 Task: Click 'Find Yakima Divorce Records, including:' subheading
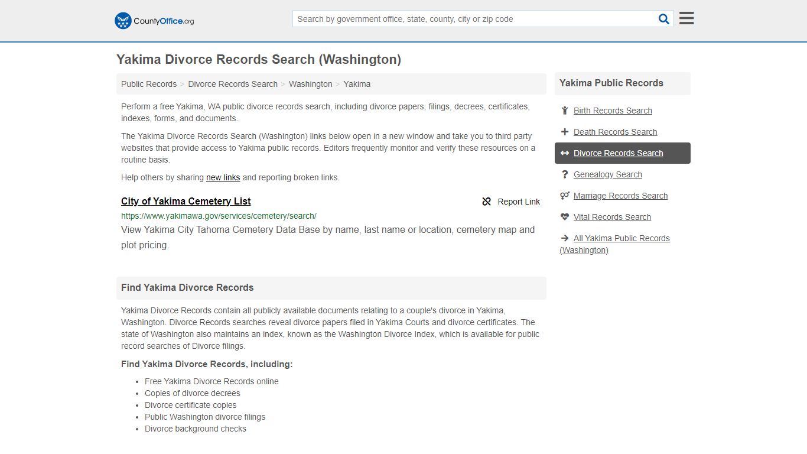207,364
